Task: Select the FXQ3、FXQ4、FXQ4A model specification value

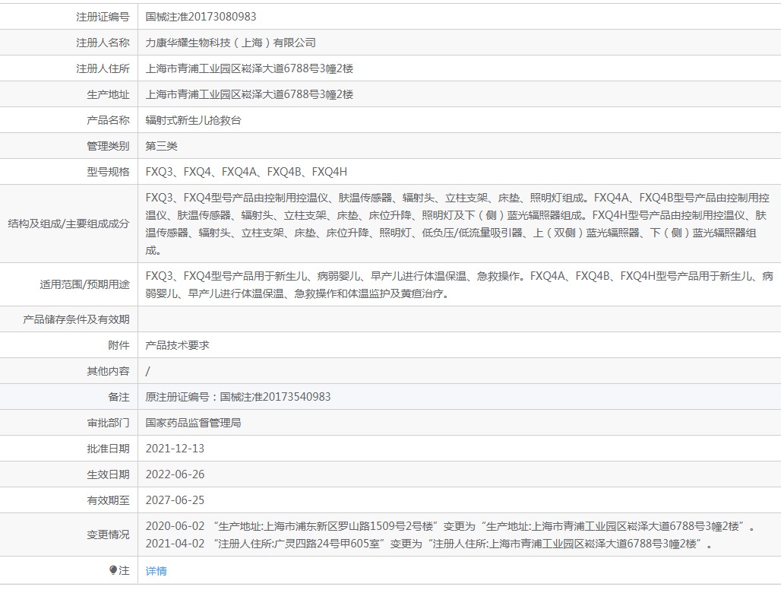Action: (x=246, y=172)
